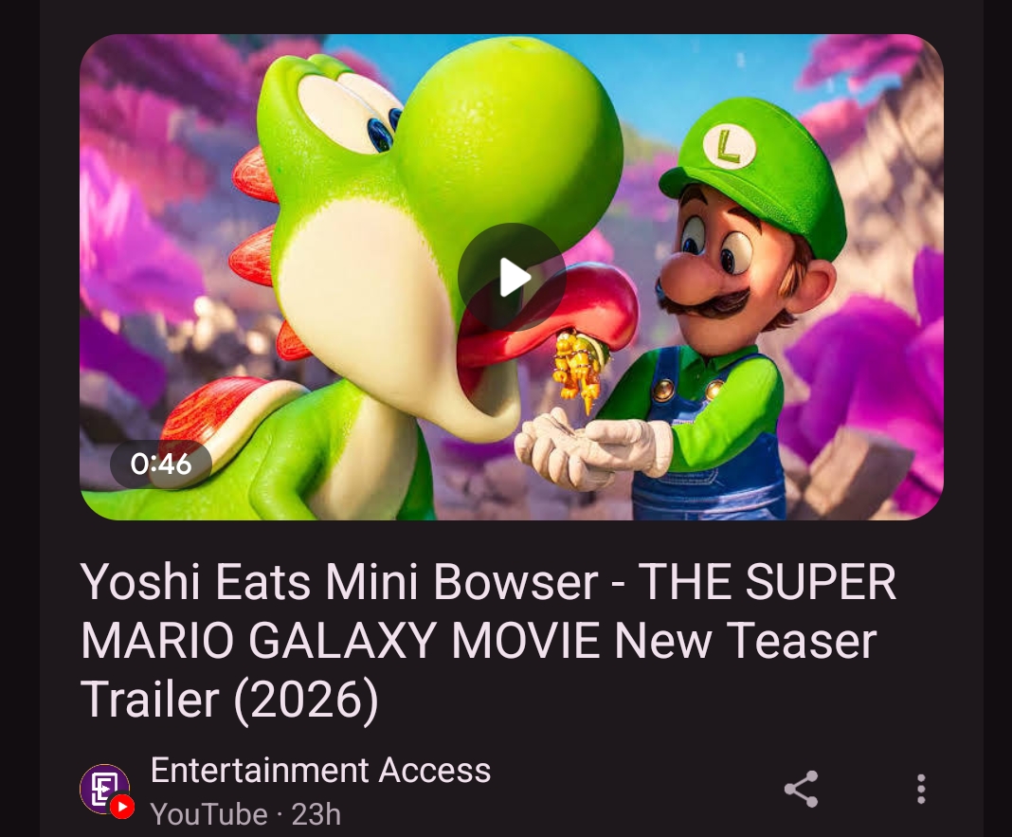Image resolution: width=1012 pixels, height=837 pixels.
Task: Click "MARIO GALAXY MOVIE" title line
Action: [x=341, y=641]
